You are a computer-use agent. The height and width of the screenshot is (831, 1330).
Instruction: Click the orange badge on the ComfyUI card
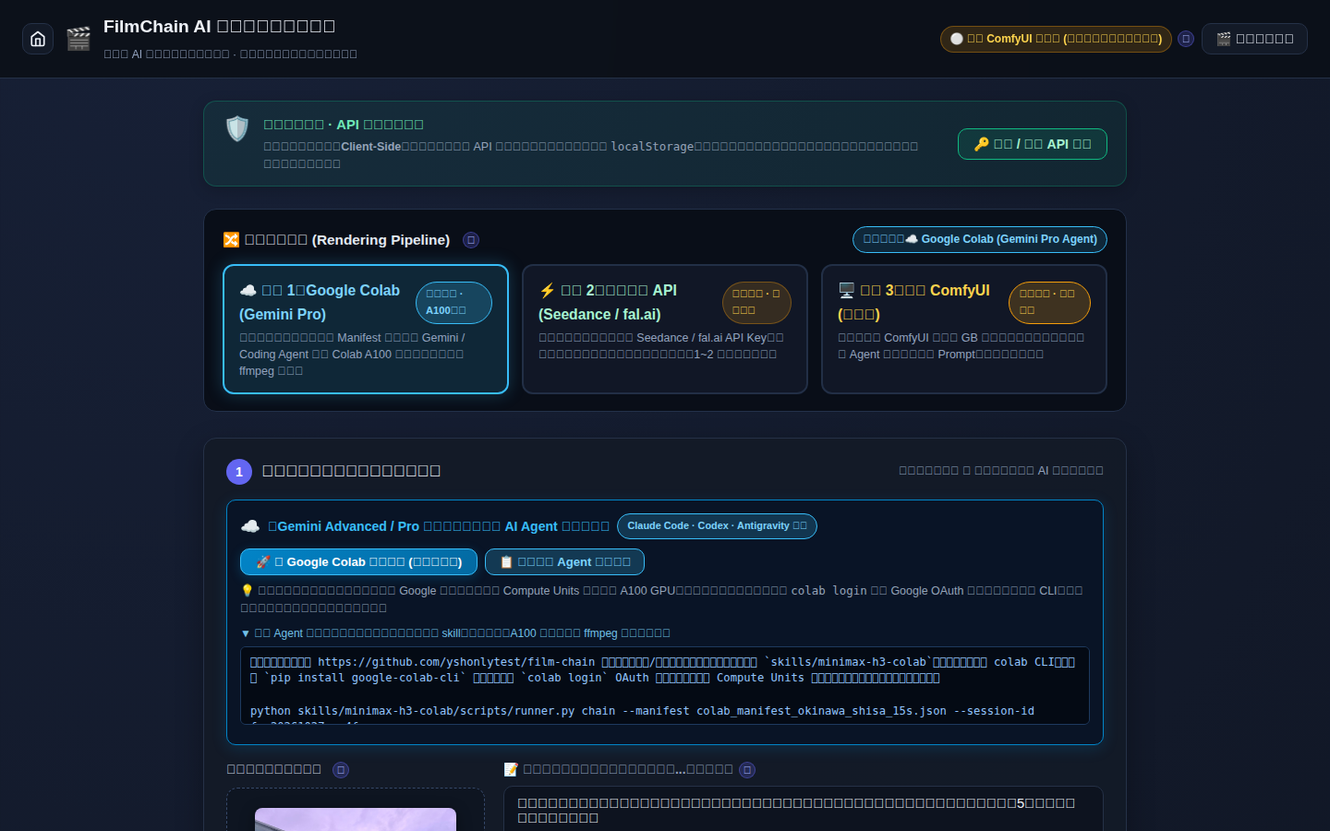[x=1049, y=303]
